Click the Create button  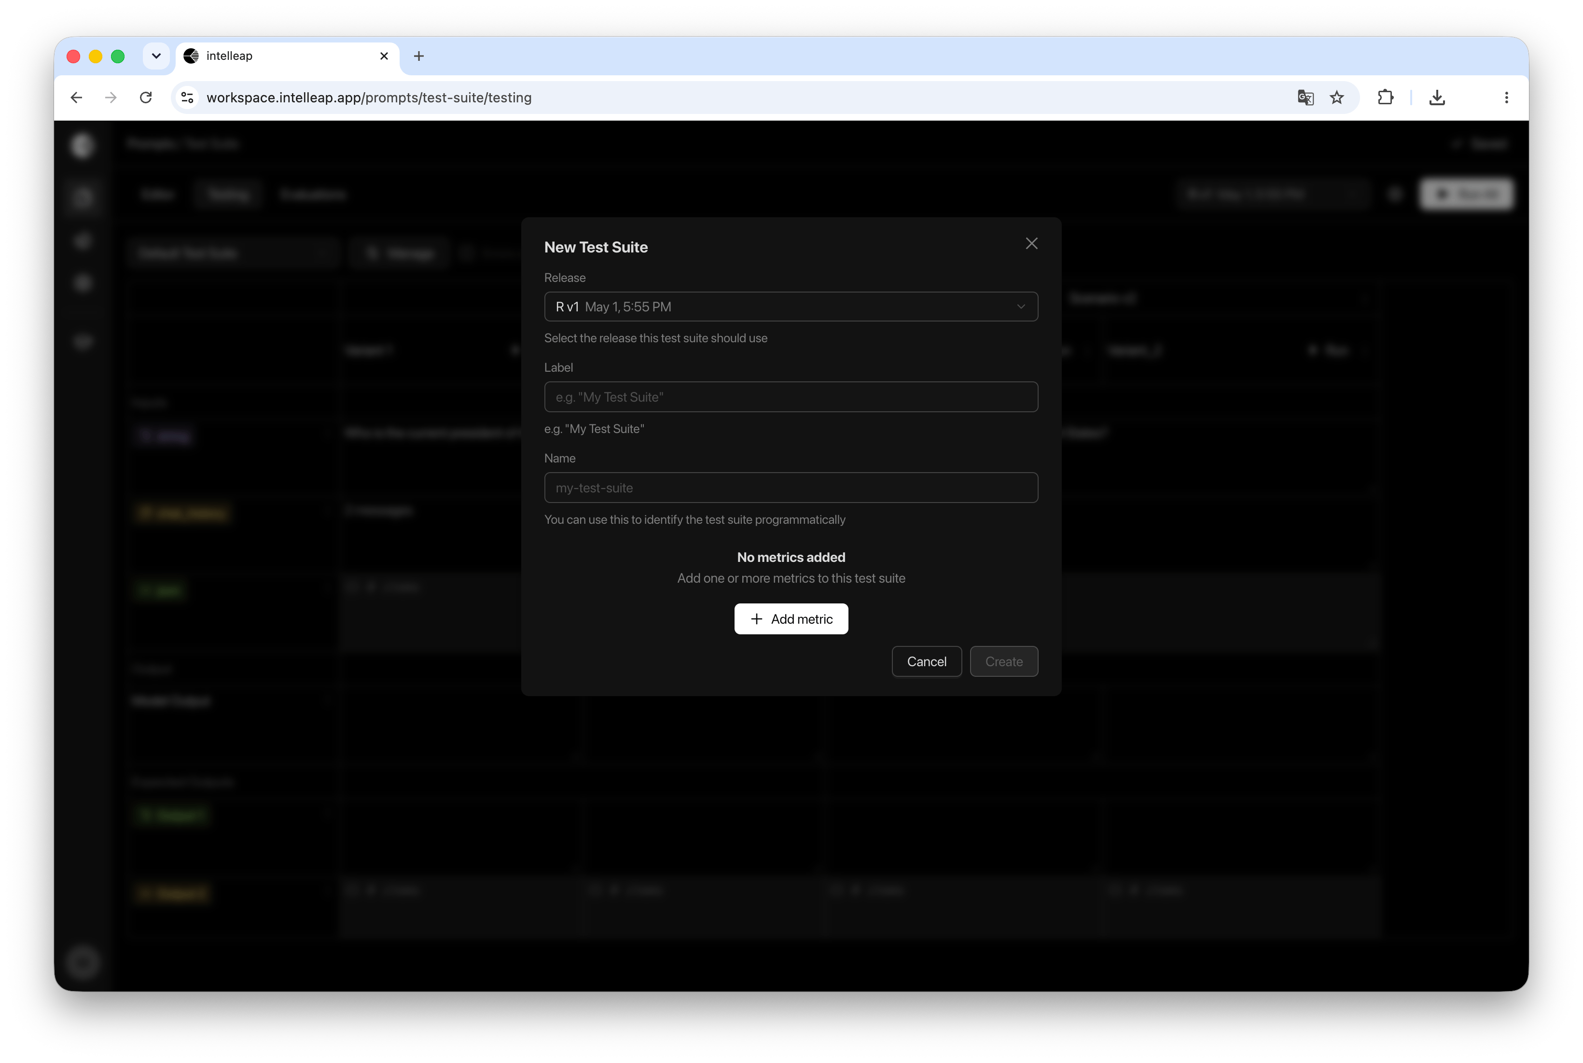[x=1003, y=662]
